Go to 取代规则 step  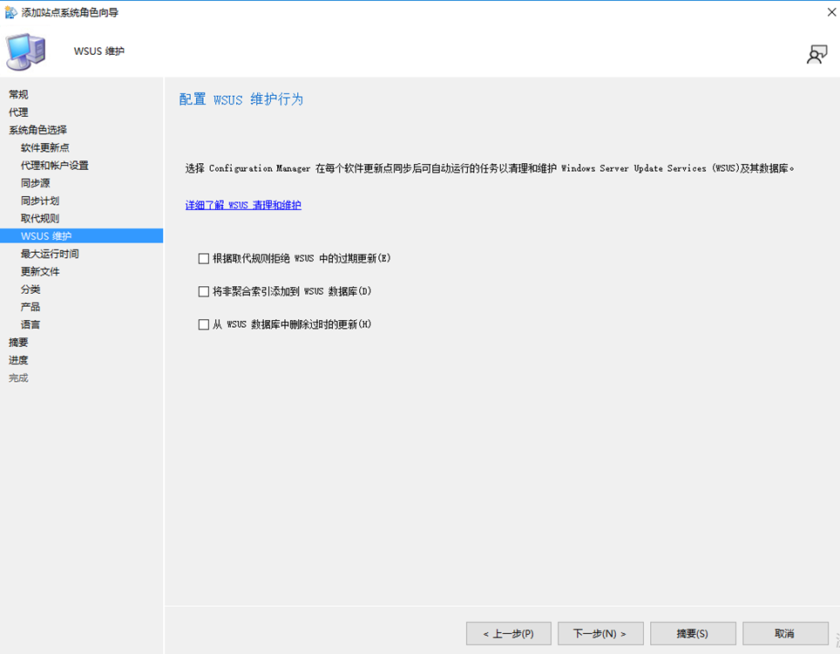point(40,218)
